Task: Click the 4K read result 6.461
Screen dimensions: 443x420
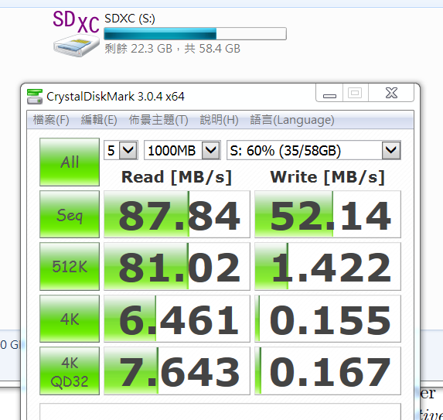Action: pos(177,319)
